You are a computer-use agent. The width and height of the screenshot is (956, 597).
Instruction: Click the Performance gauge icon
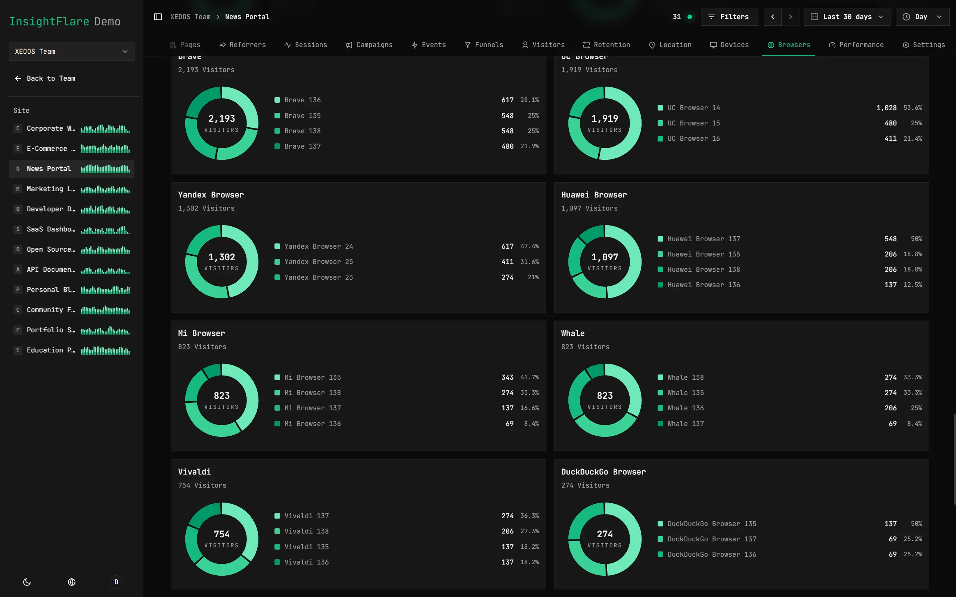click(x=832, y=45)
